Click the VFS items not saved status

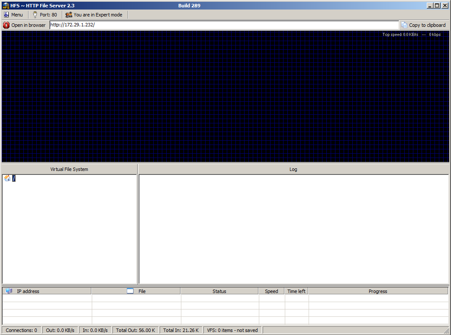pos(232,330)
